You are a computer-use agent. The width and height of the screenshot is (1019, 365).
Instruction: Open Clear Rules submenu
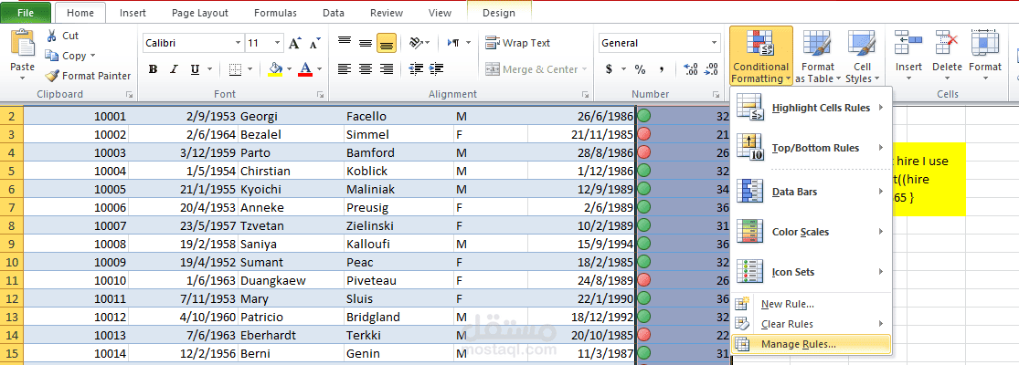click(x=811, y=324)
